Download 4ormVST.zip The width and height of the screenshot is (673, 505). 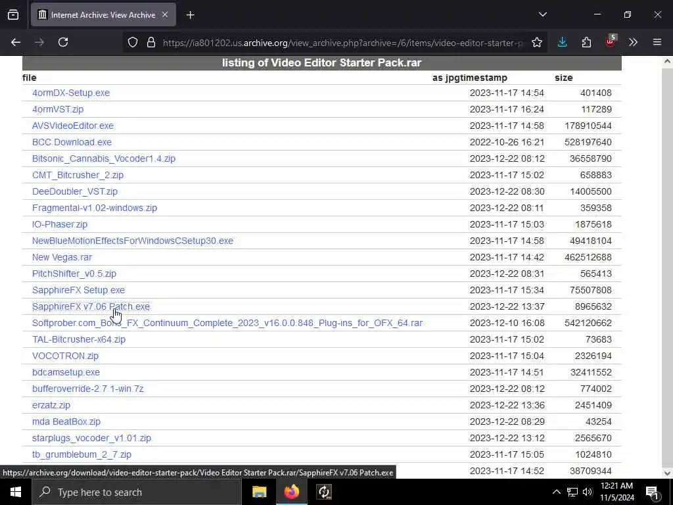tap(58, 109)
